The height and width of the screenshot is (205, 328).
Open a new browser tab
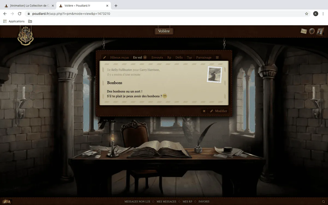(x=116, y=5)
